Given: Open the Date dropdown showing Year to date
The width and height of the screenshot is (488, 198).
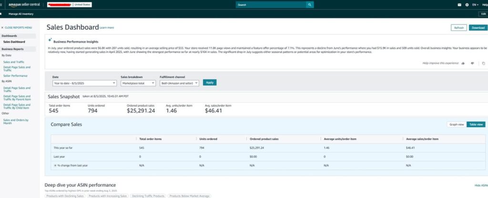Looking at the screenshot, I should [84, 83].
